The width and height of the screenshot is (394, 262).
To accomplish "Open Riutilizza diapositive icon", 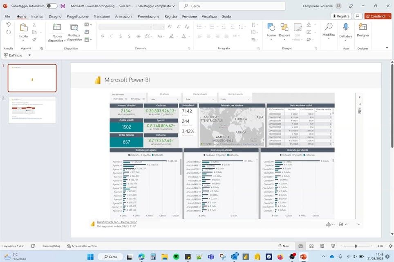I will [x=75, y=28].
